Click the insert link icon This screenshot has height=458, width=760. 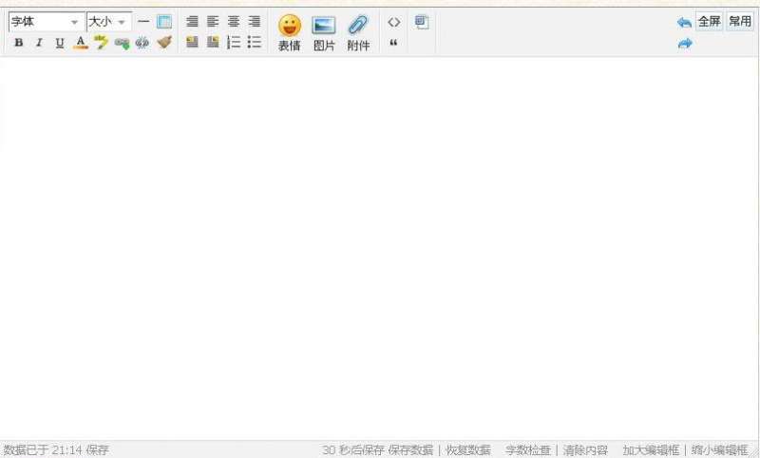click(122, 43)
